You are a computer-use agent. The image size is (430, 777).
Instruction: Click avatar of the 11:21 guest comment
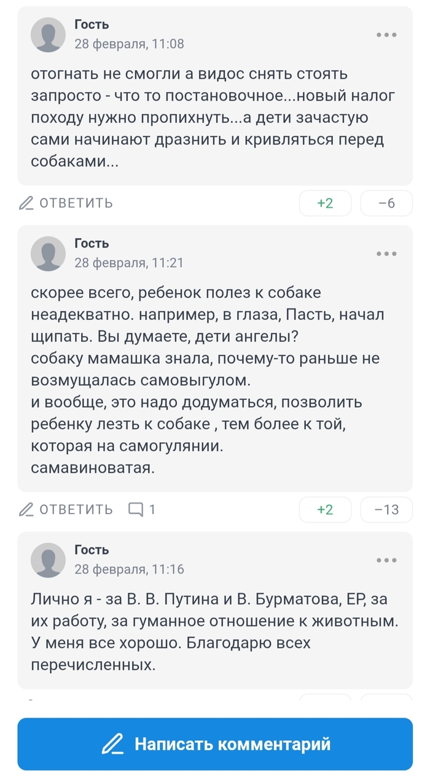[48, 253]
